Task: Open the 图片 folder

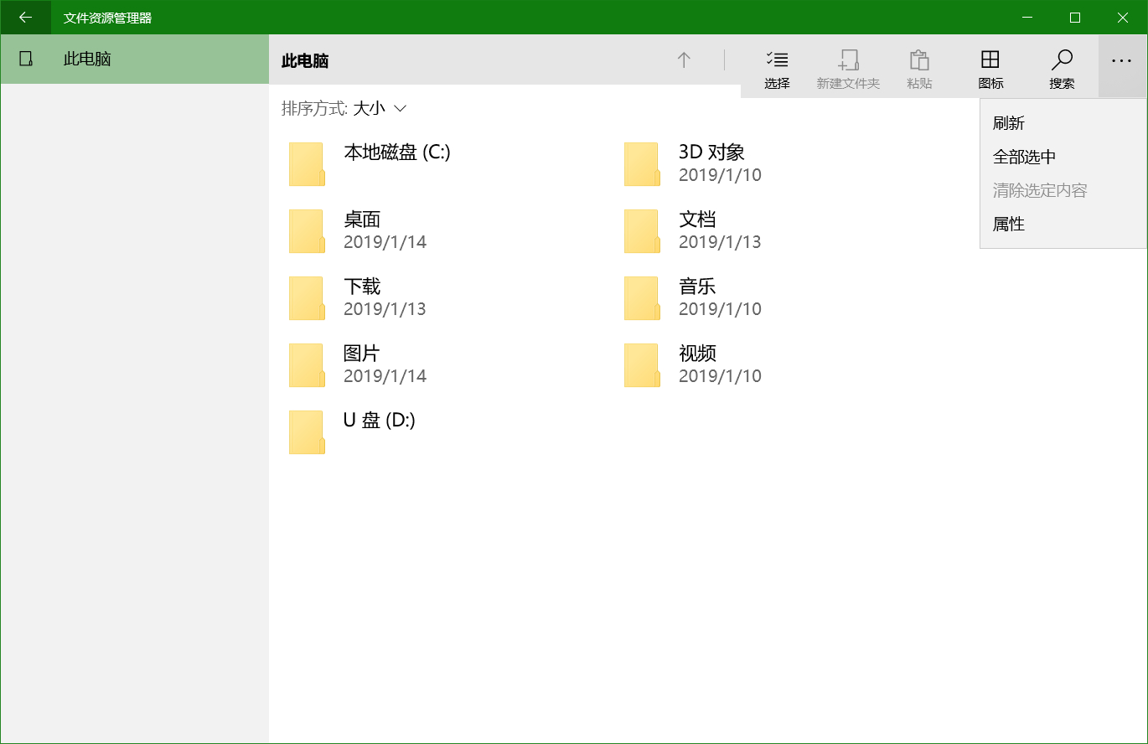Action: [x=362, y=354]
